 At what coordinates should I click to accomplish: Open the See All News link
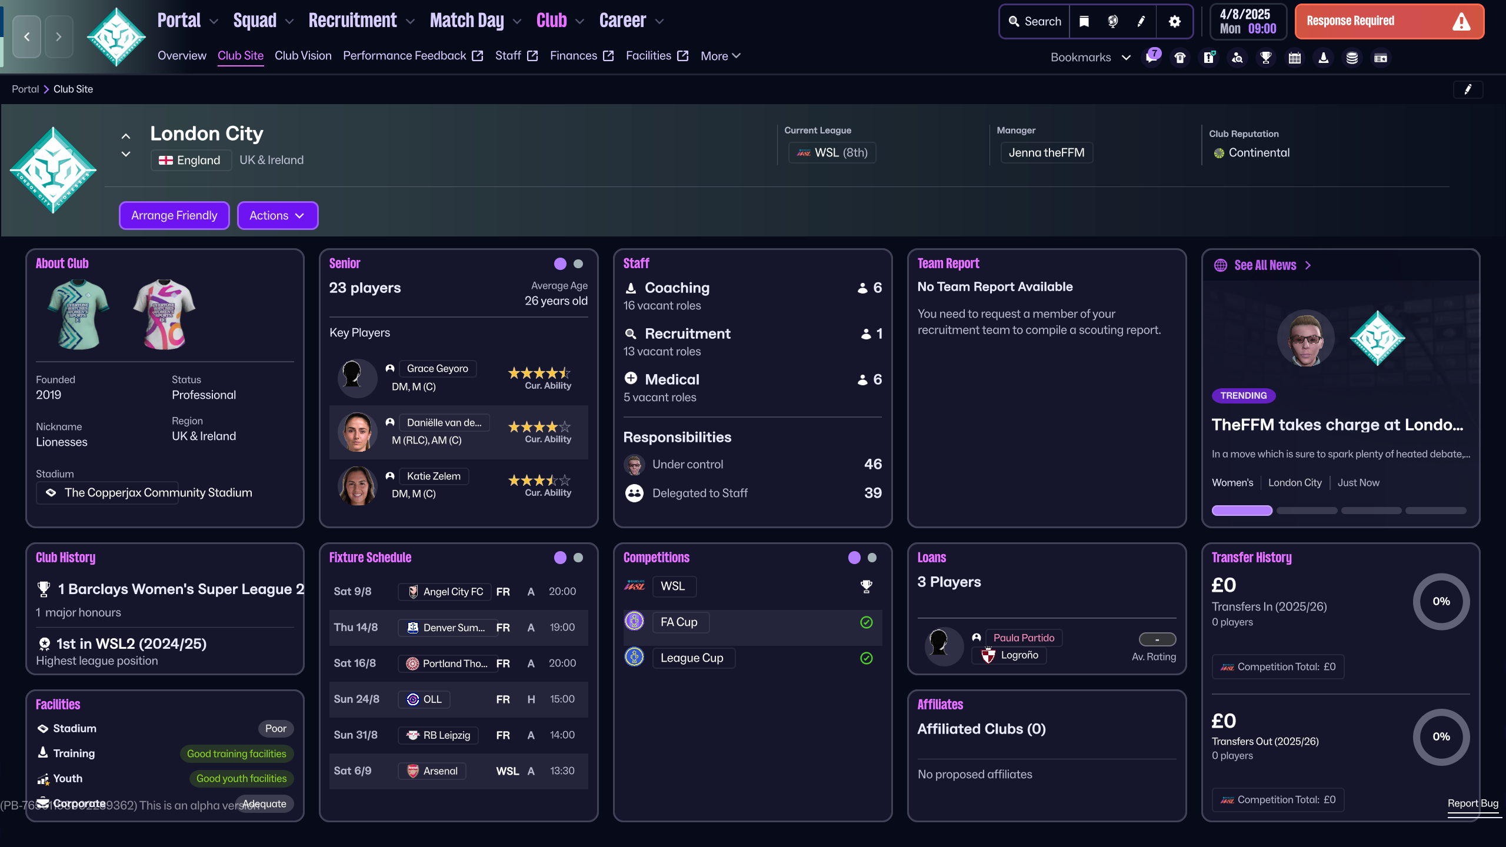coord(1265,265)
